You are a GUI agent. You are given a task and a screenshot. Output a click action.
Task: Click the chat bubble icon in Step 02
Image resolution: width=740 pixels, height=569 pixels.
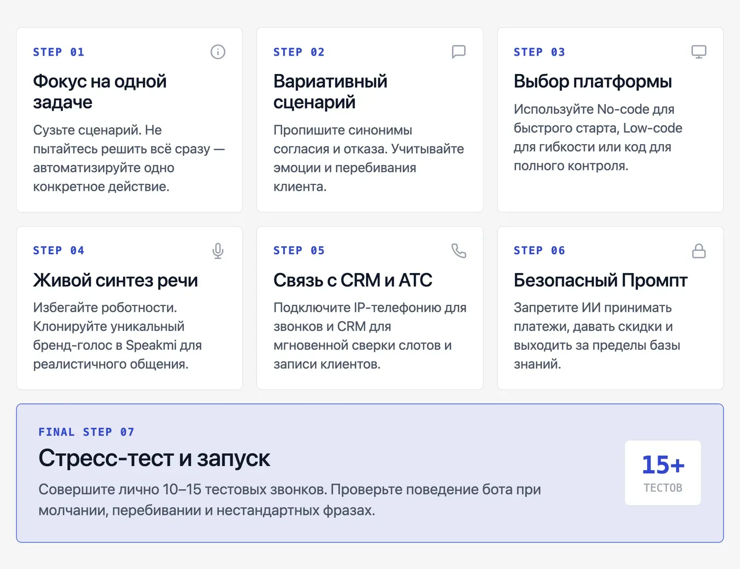coord(459,52)
